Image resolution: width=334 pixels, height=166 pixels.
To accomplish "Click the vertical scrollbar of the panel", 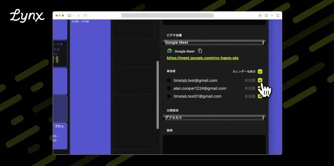I will [157, 95].
